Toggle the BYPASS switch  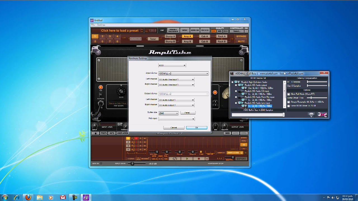pos(241,36)
